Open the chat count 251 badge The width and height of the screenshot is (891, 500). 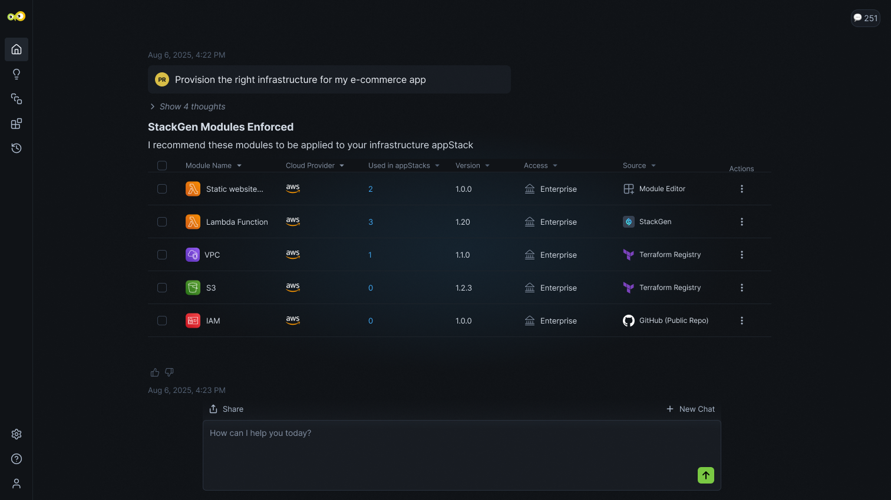point(865,18)
